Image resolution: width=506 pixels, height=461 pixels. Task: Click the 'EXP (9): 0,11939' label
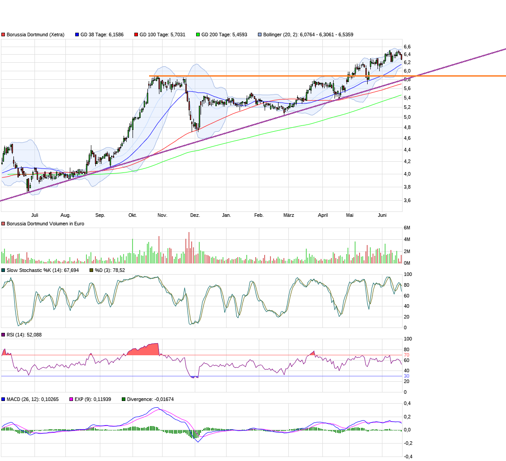pyautogui.click(x=93, y=399)
